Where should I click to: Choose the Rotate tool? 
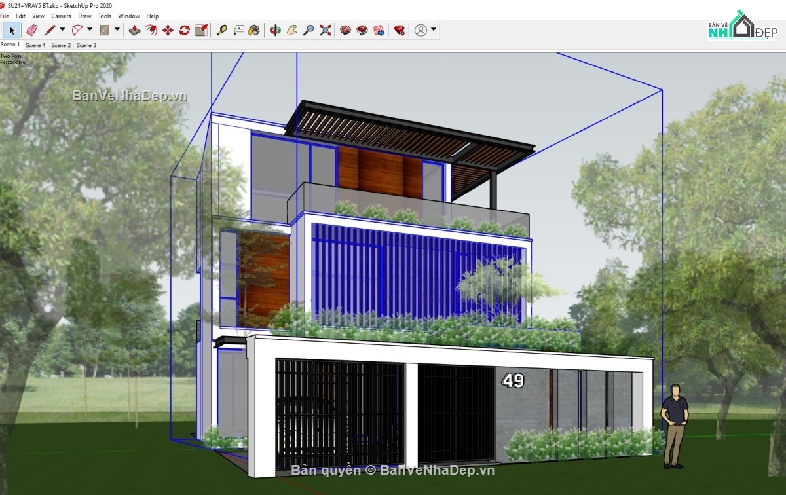point(183,29)
